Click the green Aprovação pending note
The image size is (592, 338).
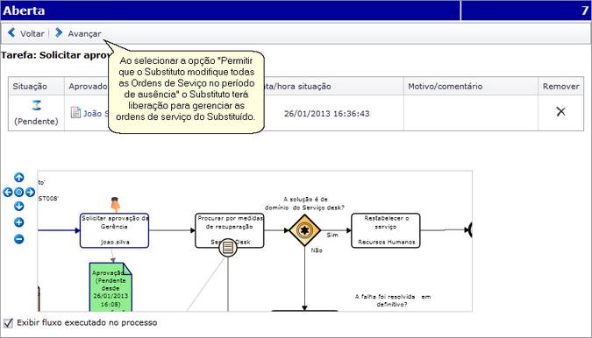click(111, 287)
